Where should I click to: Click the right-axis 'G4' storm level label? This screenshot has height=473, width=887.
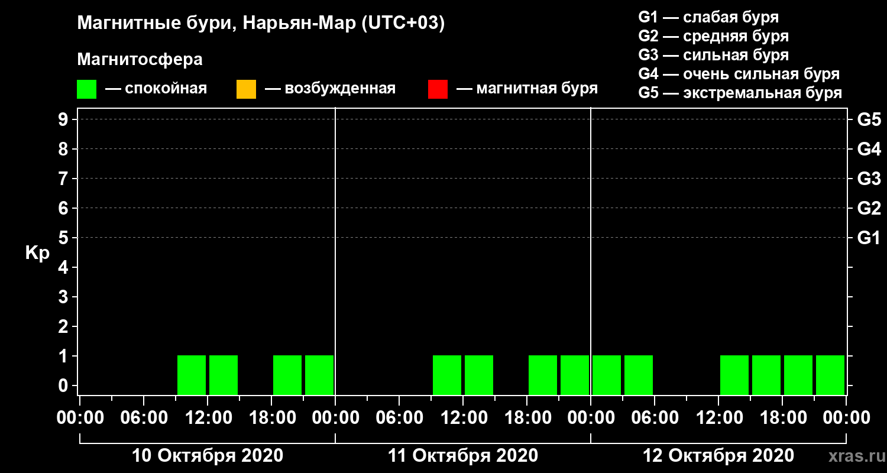869,149
